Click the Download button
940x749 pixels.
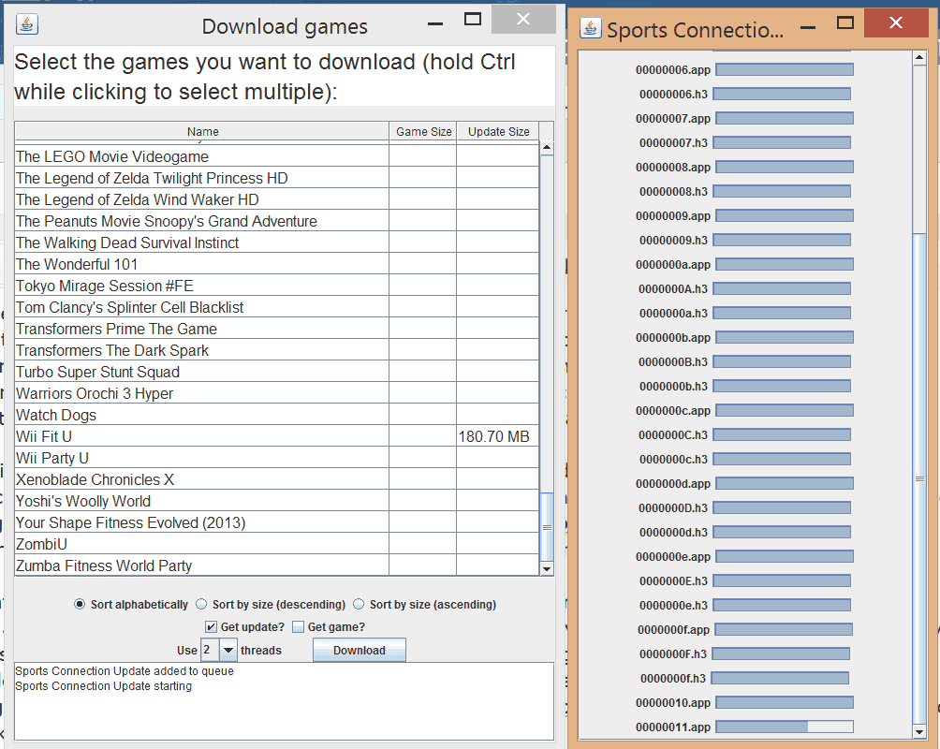coord(360,650)
